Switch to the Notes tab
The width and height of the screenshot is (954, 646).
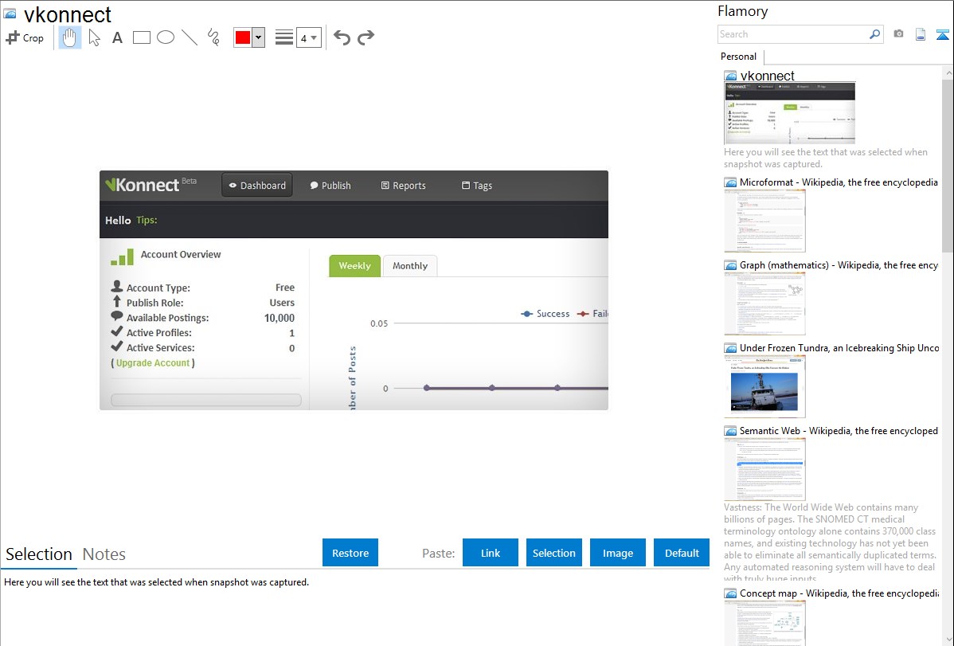click(104, 554)
